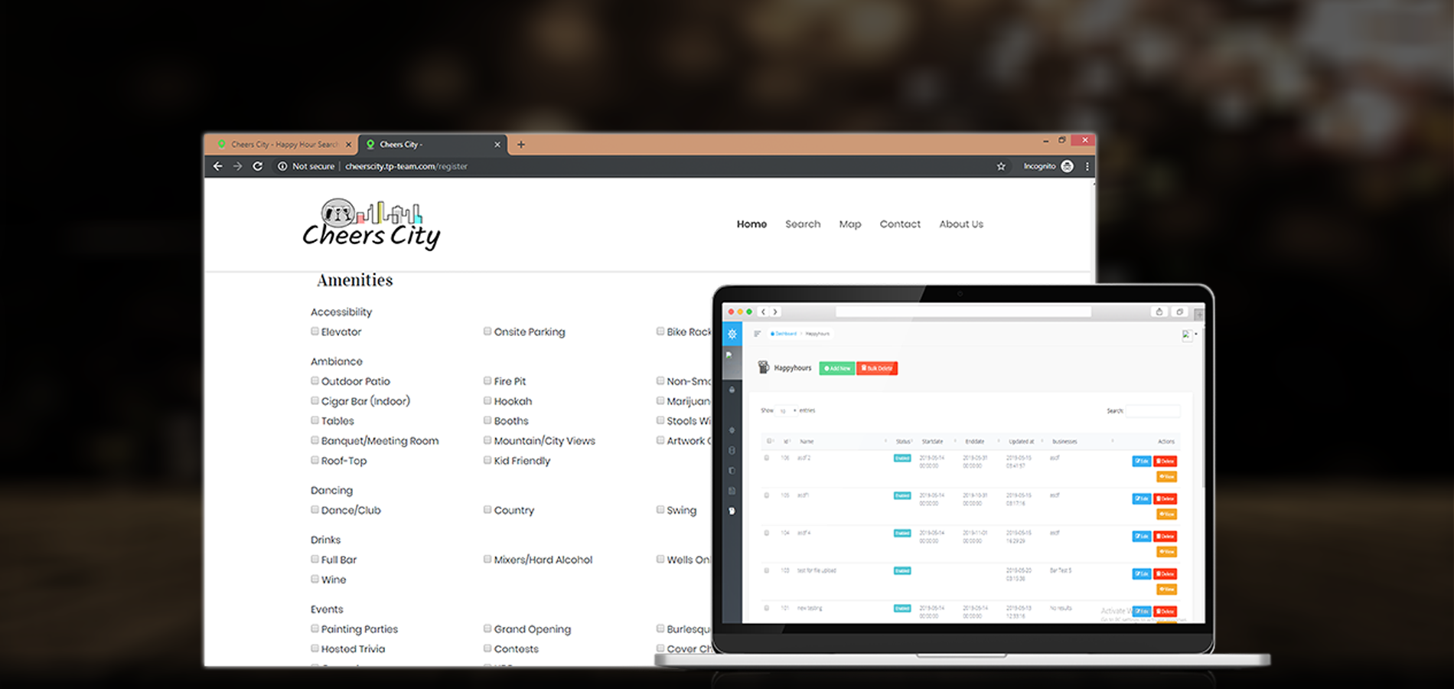Open the Dashboard breadcrumb link
Image resolution: width=1454 pixels, height=689 pixels.
tap(784, 334)
